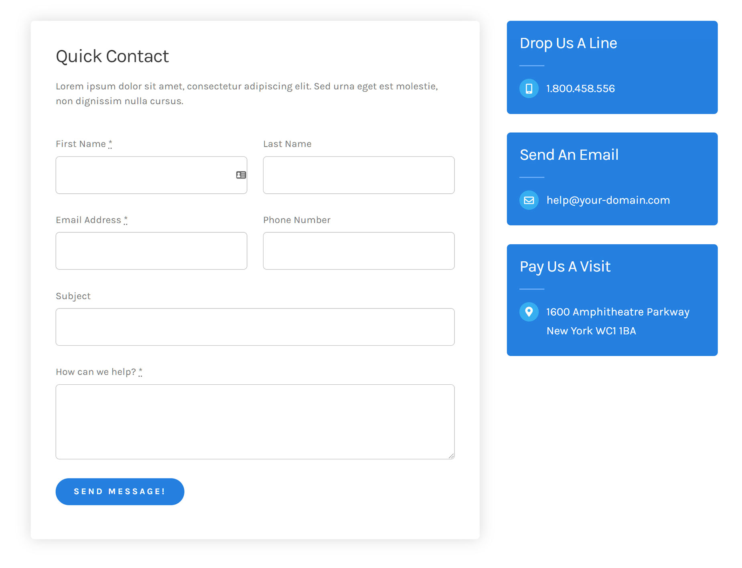
Task: Click the contact card autofill icon
Action: (x=241, y=175)
